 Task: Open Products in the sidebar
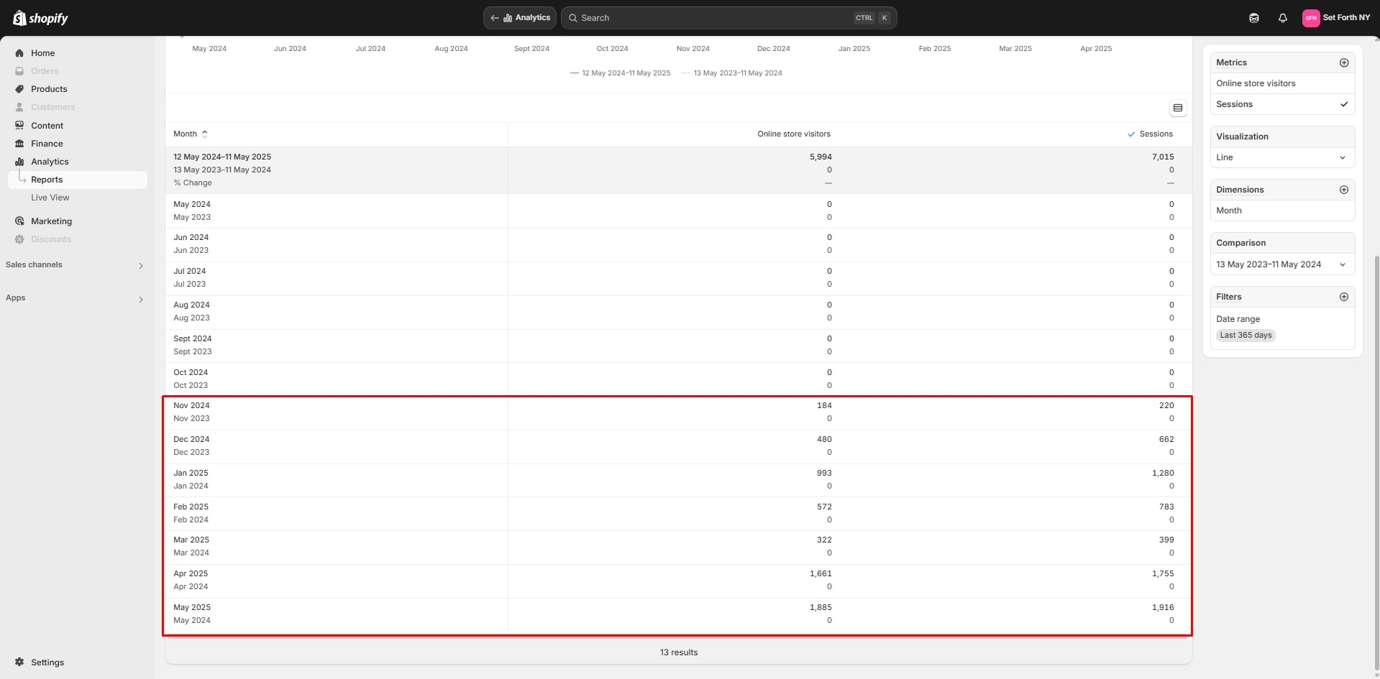click(x=49, y=89)
